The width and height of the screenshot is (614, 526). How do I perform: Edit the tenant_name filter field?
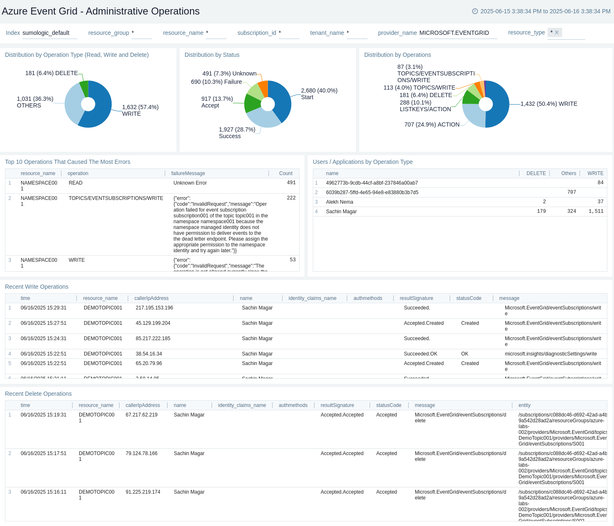coord(357,33)
